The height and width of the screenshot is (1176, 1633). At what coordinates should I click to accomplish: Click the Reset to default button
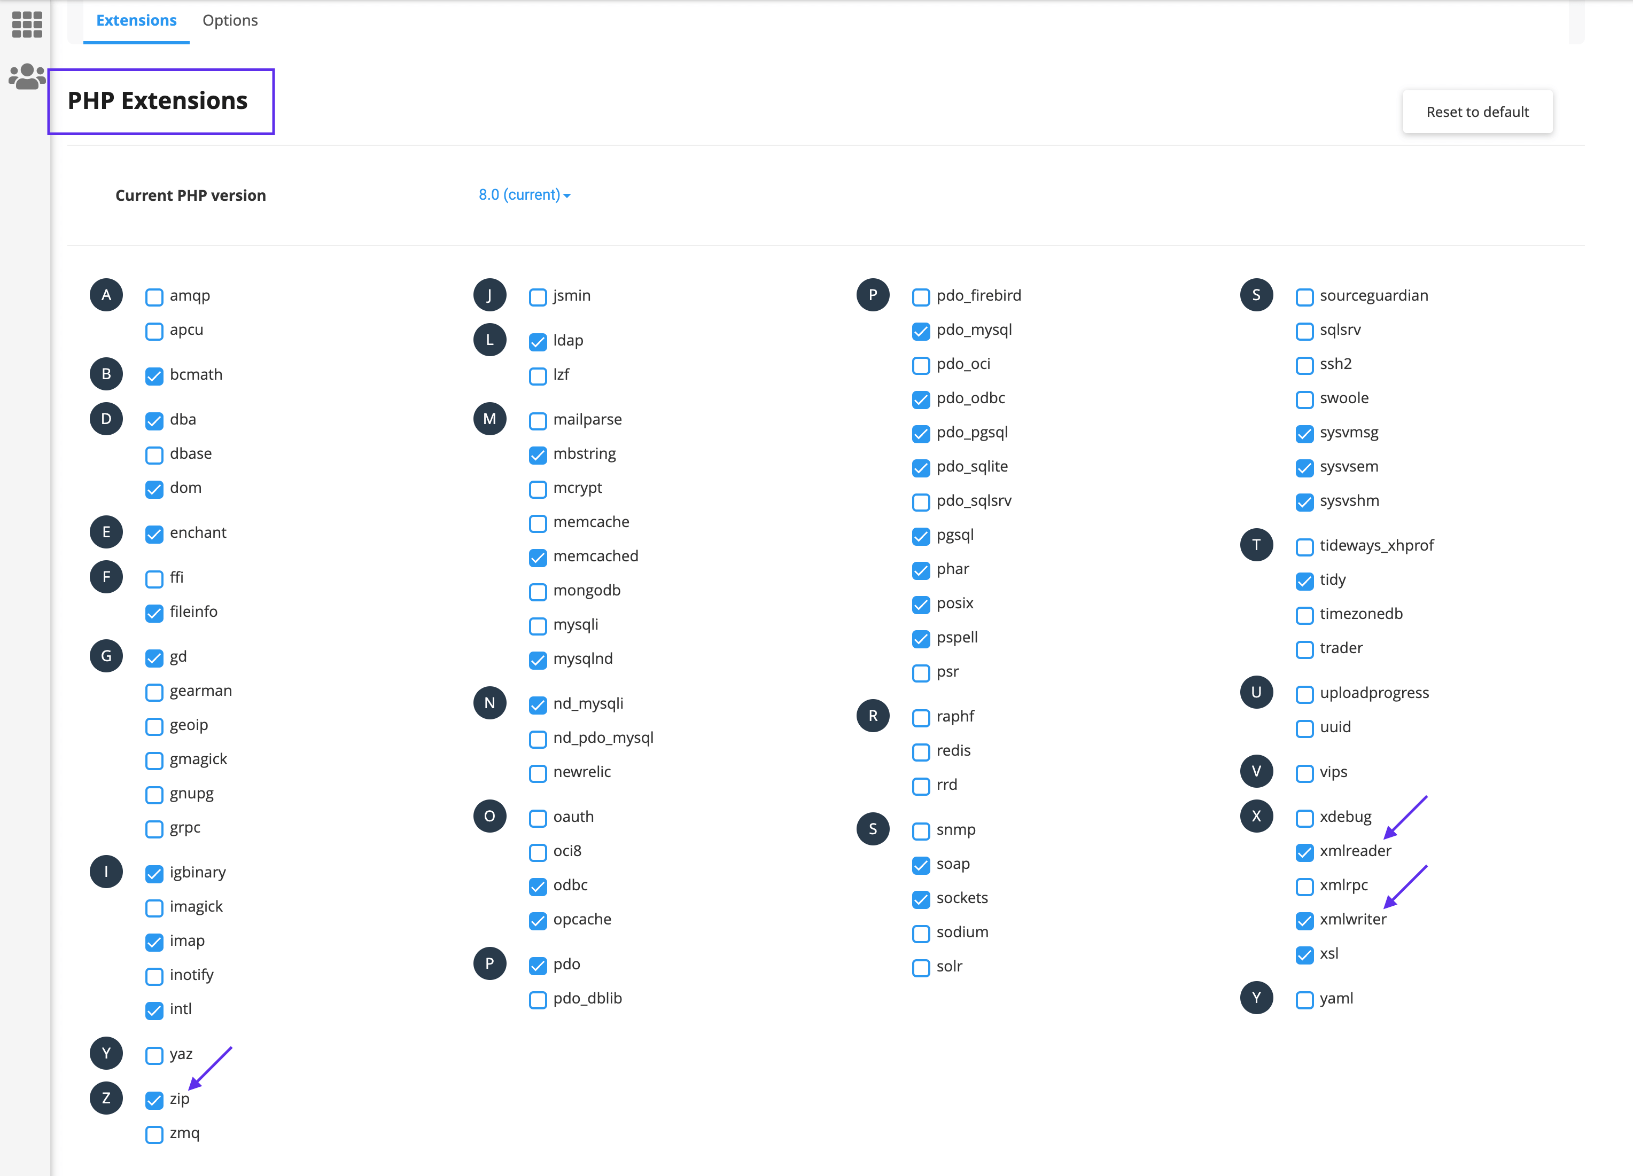[x=1477, y=112]
